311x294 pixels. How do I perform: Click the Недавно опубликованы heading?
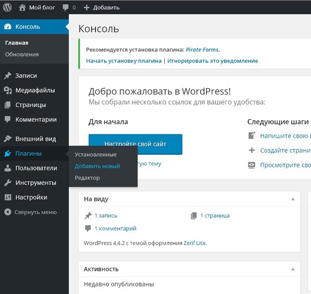click(119, 284)
